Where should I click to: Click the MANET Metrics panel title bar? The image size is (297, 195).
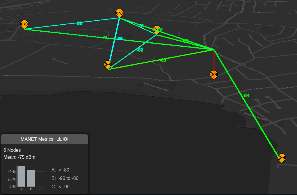point(37,139)
